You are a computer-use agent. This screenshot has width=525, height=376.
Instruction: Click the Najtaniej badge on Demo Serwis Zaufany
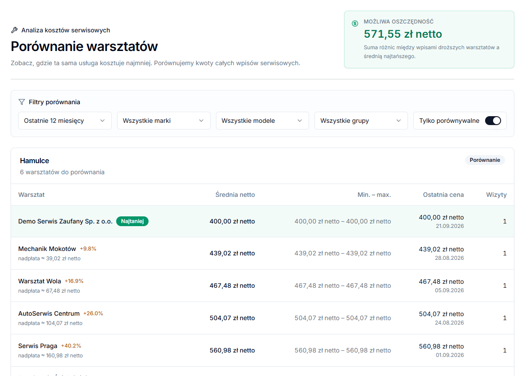click(x=132, y=221)
